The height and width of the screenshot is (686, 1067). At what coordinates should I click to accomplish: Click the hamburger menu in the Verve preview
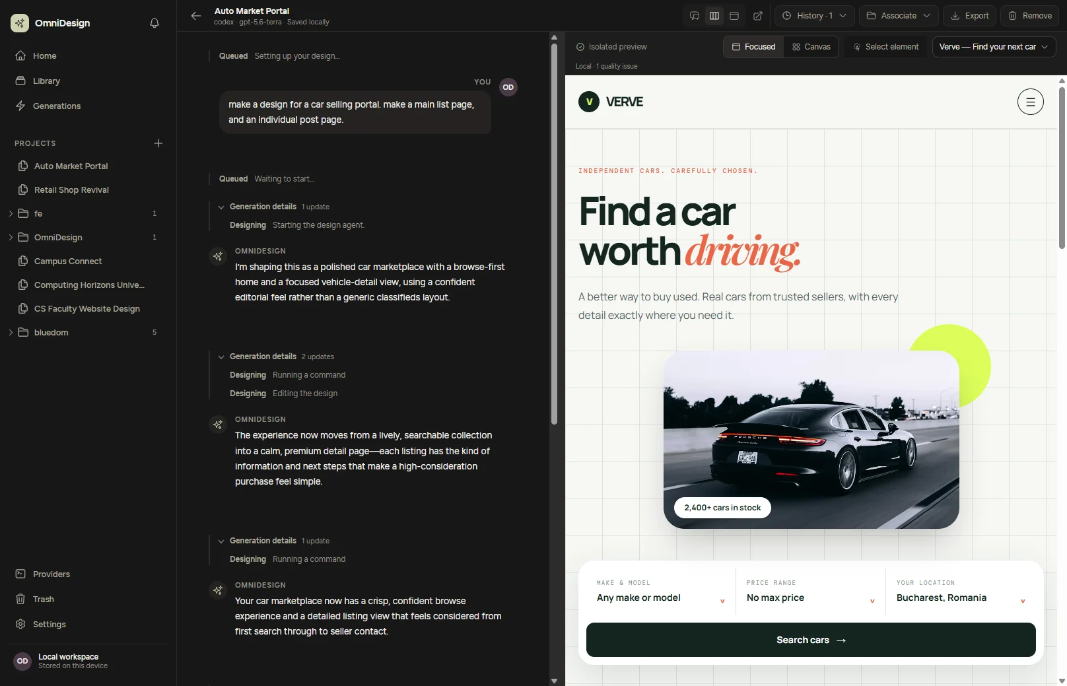[x=1031, y=102]
